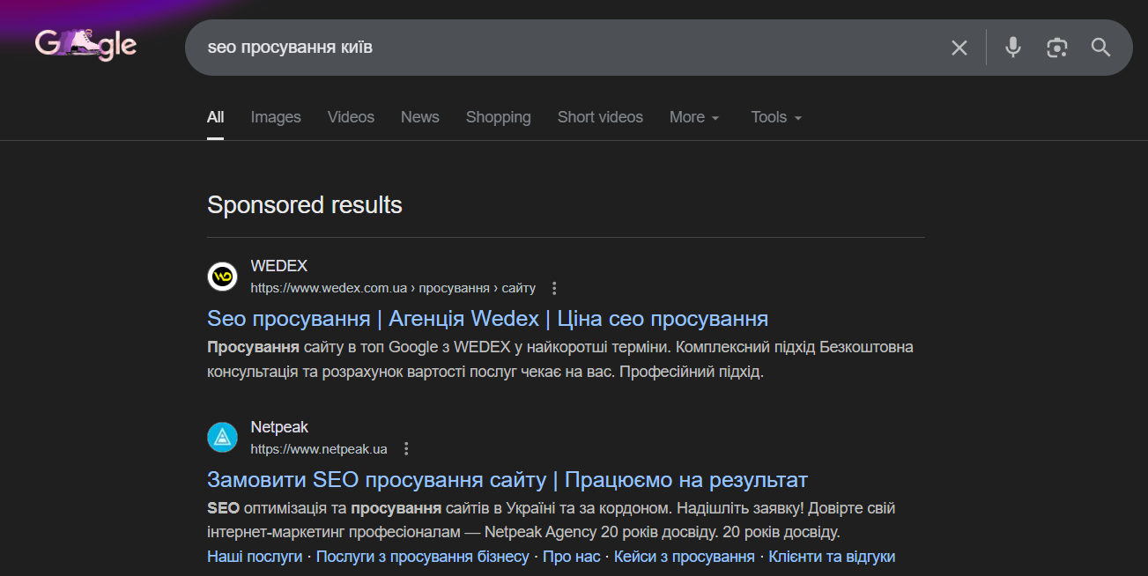
Task: Click into the search query field
Action: click(564, 48)
